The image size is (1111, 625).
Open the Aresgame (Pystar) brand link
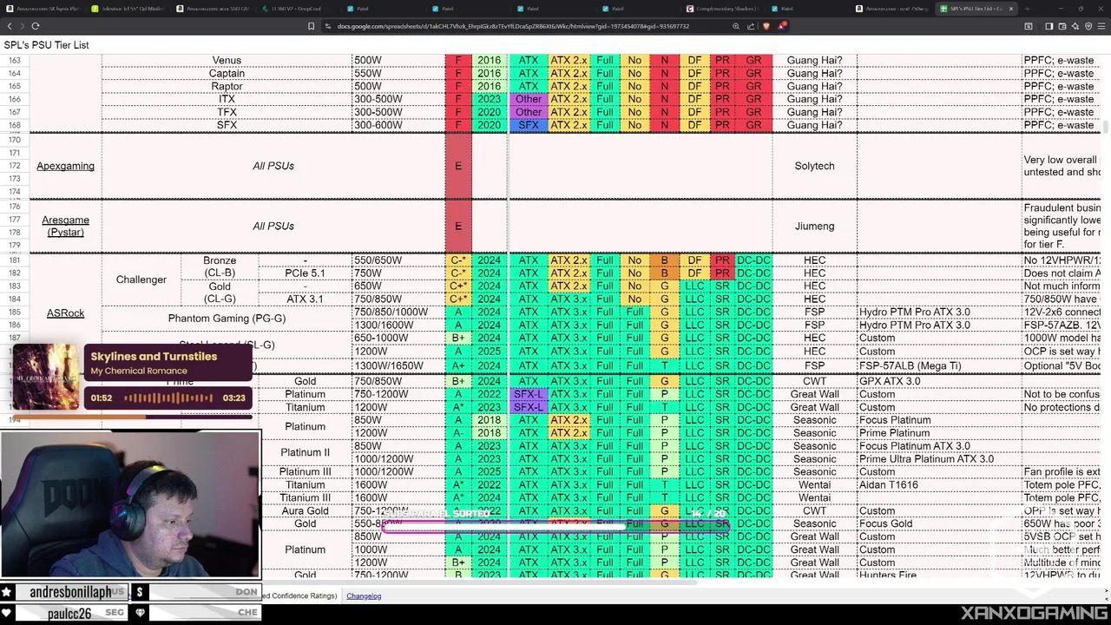65,226
